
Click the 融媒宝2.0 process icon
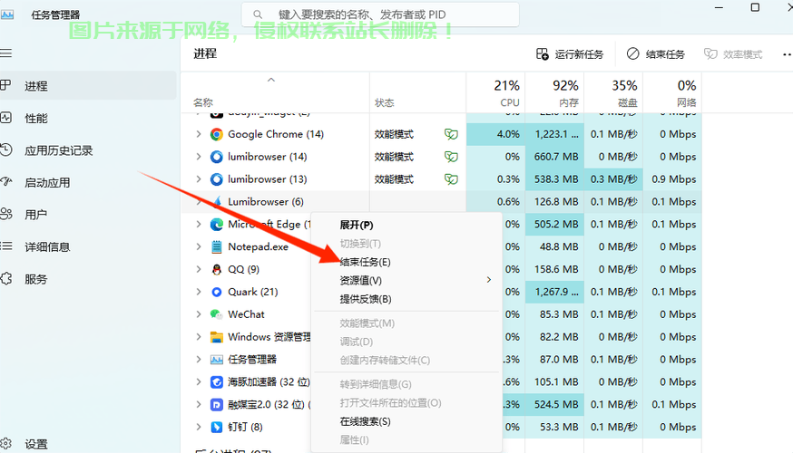tap(217, 404)
